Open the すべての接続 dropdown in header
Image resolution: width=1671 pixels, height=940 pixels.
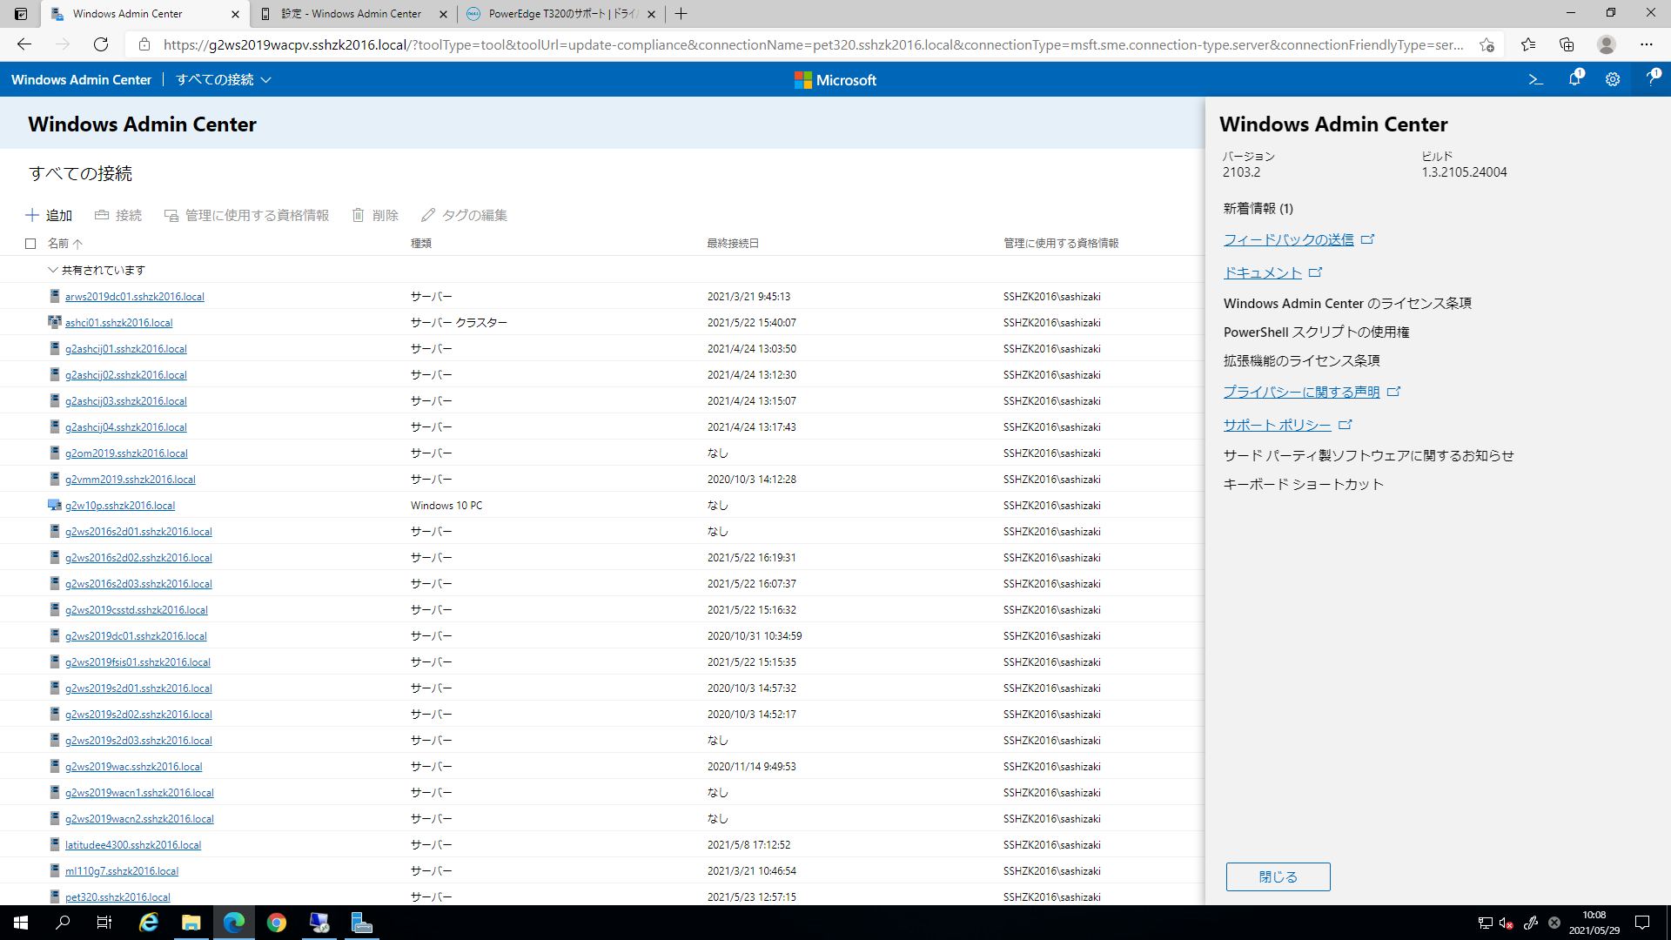click(224, 79)
